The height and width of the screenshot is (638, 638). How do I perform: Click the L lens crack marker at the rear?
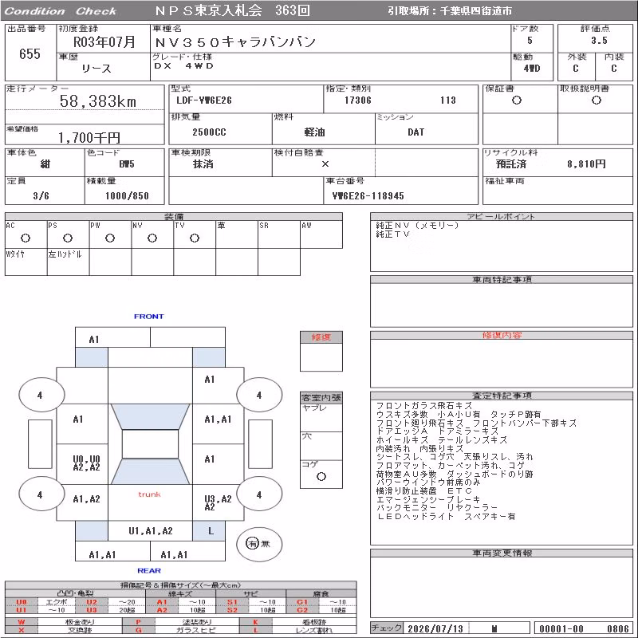[209, 531]
